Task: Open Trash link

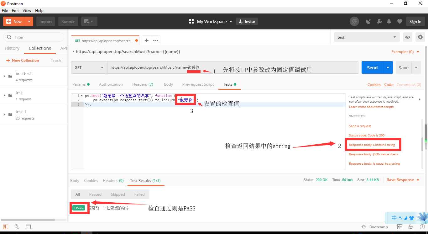Action: (x=56, y=60)
